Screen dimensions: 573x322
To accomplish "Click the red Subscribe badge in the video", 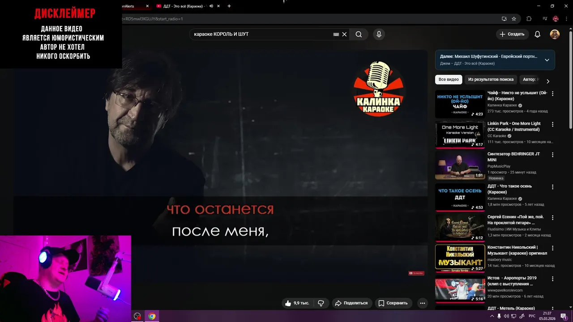I will click(x=416, y=273).
